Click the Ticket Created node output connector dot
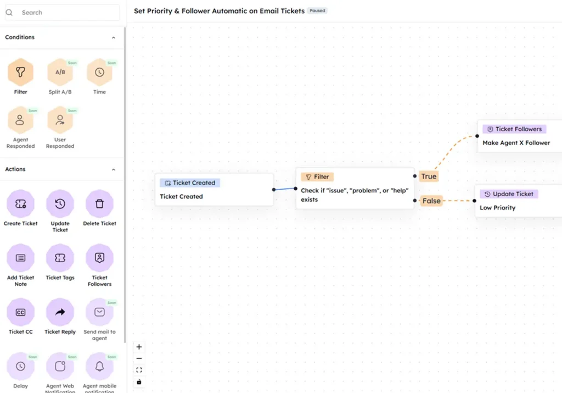 [x=274, y=190]
